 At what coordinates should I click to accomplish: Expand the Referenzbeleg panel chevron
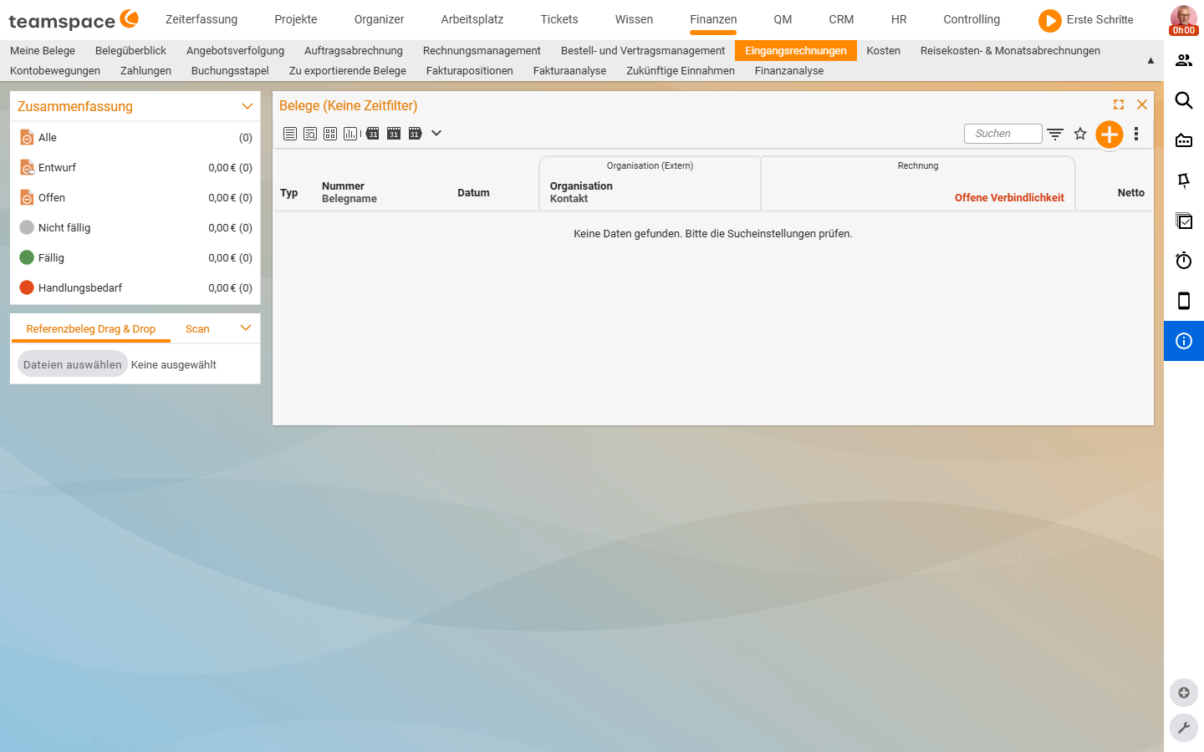tap(246, 328)
